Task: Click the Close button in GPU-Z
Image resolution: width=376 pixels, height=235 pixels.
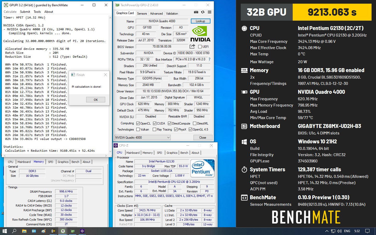Action: click(x=203, y=138)
